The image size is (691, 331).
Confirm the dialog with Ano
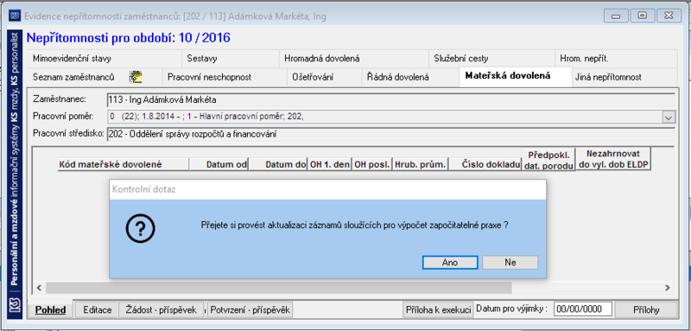click(450, 262)
